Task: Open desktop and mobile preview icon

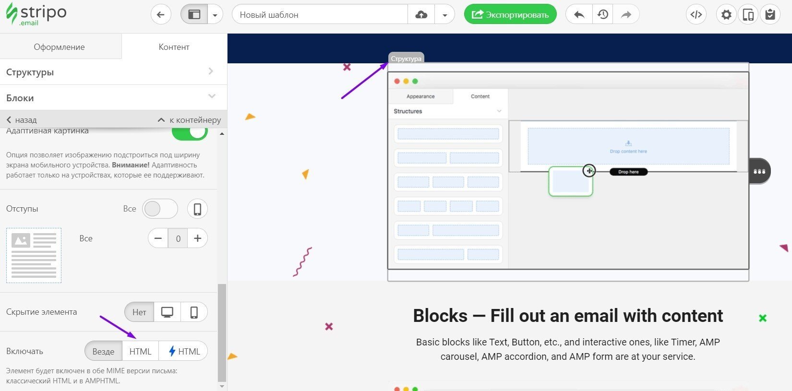Action: 748,15
